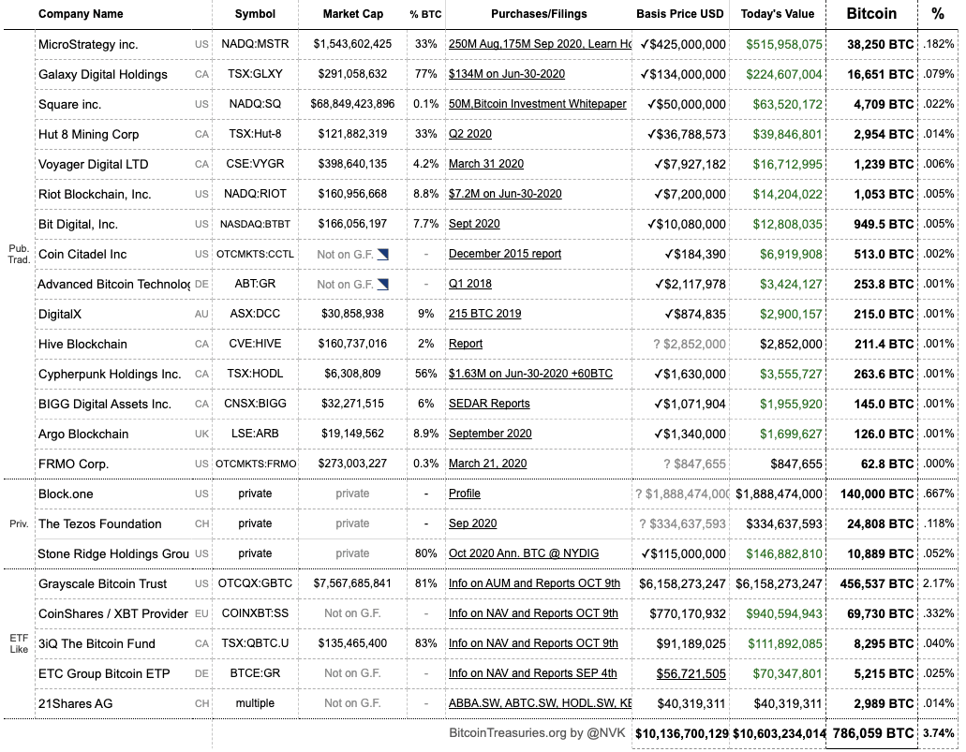966x752 pixels.
Task: Open ETC Group basis price $56,721,505 link
Action: pyautogui.click(x=691, y=673)
